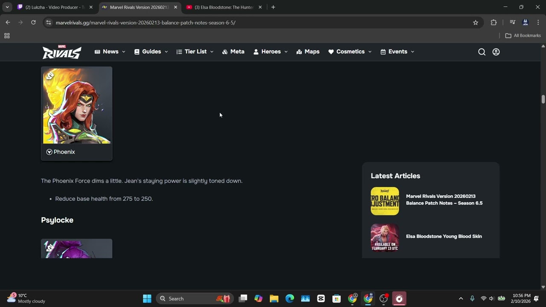
Task: Launch Copilot from the taskbar
Action: 258,298
